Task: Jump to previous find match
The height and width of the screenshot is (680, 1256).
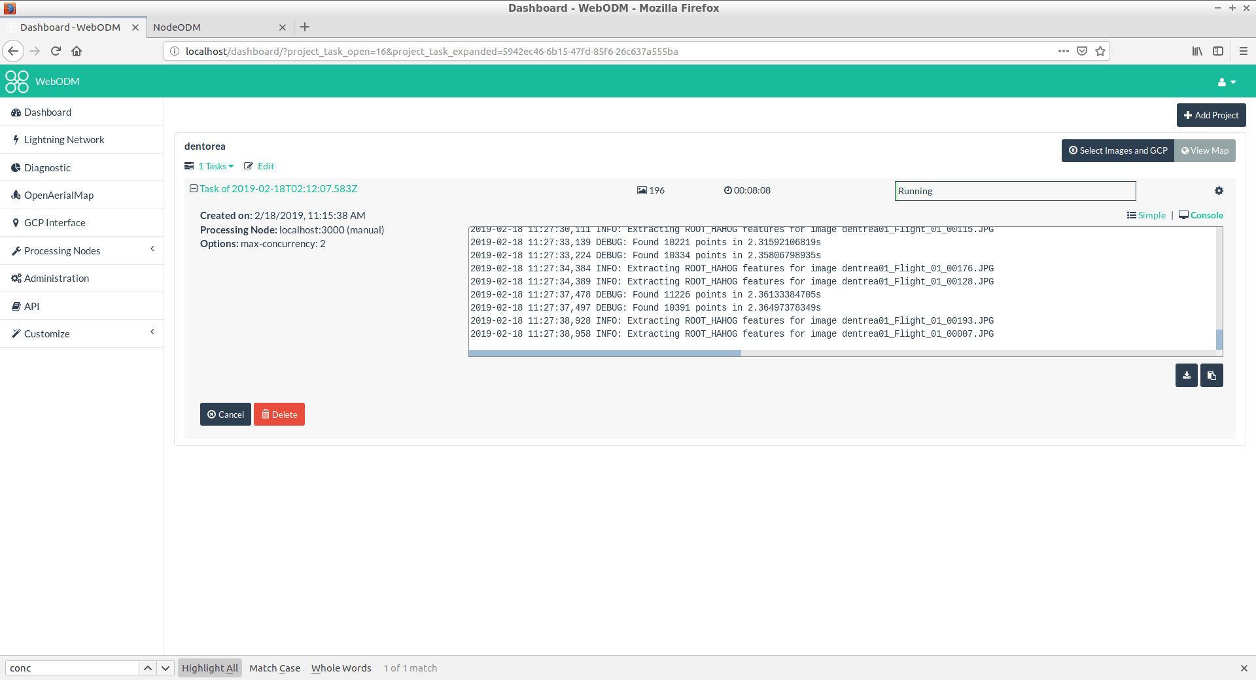Action: point(148,668)
